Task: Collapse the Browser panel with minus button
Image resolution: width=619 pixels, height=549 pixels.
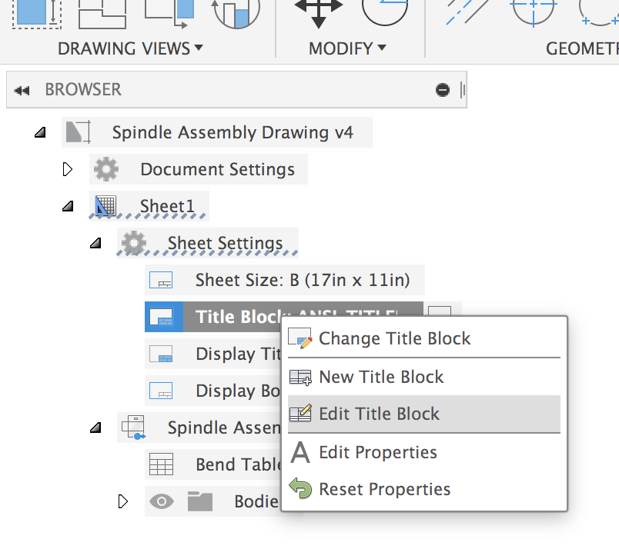Action: click(x=443, y=90)
